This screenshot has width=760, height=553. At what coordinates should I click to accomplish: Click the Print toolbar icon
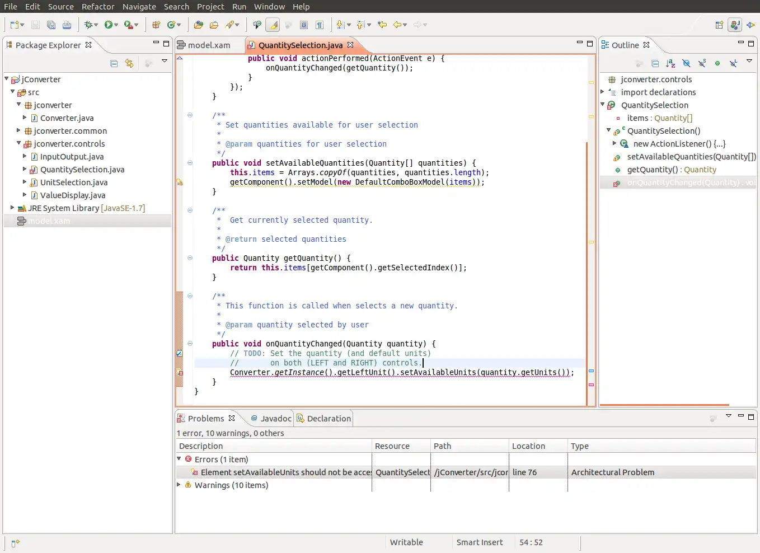coord(67,25)
